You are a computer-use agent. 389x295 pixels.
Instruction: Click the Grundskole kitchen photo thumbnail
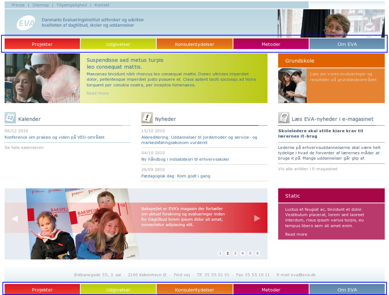[x=292, y=86]
